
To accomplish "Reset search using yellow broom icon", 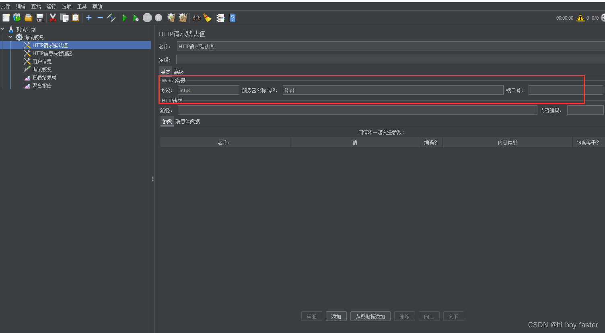I will pyautogui.click(x=207, y=18).
